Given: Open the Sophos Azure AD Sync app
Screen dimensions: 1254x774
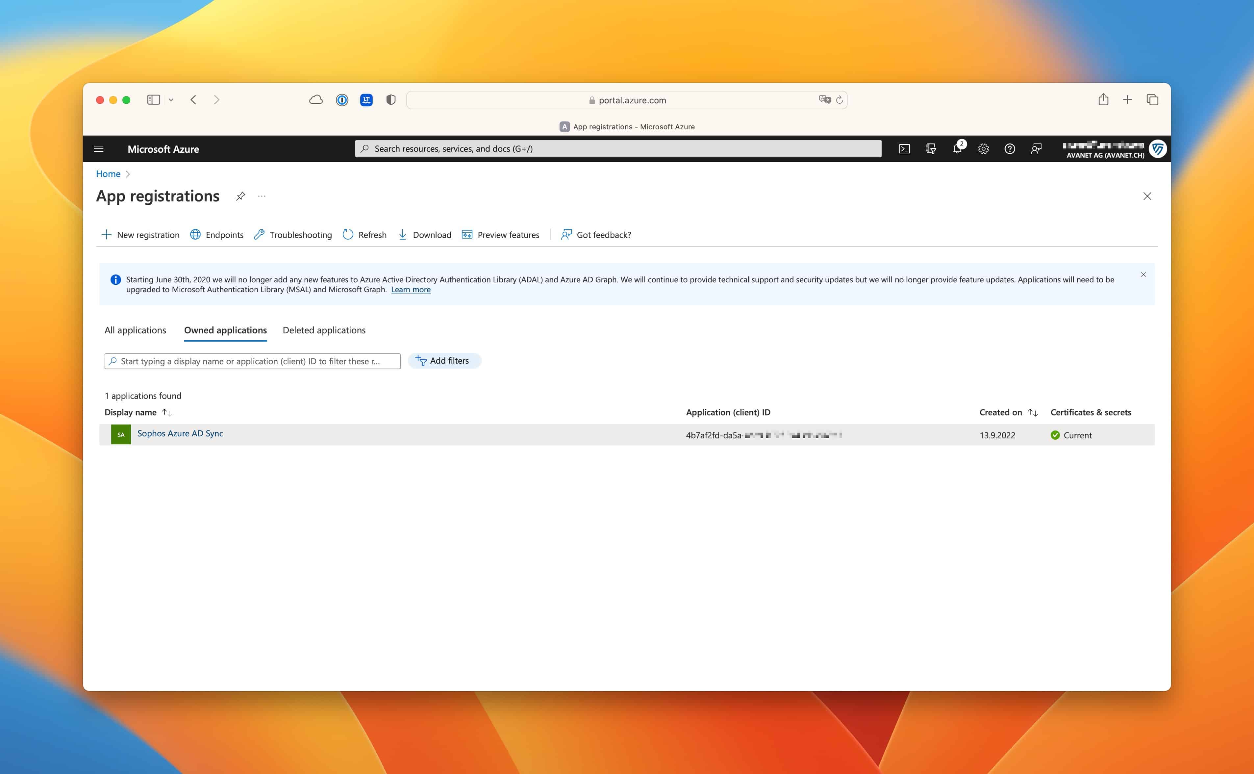Looking at the screenshot, I should tap(180, 433).
